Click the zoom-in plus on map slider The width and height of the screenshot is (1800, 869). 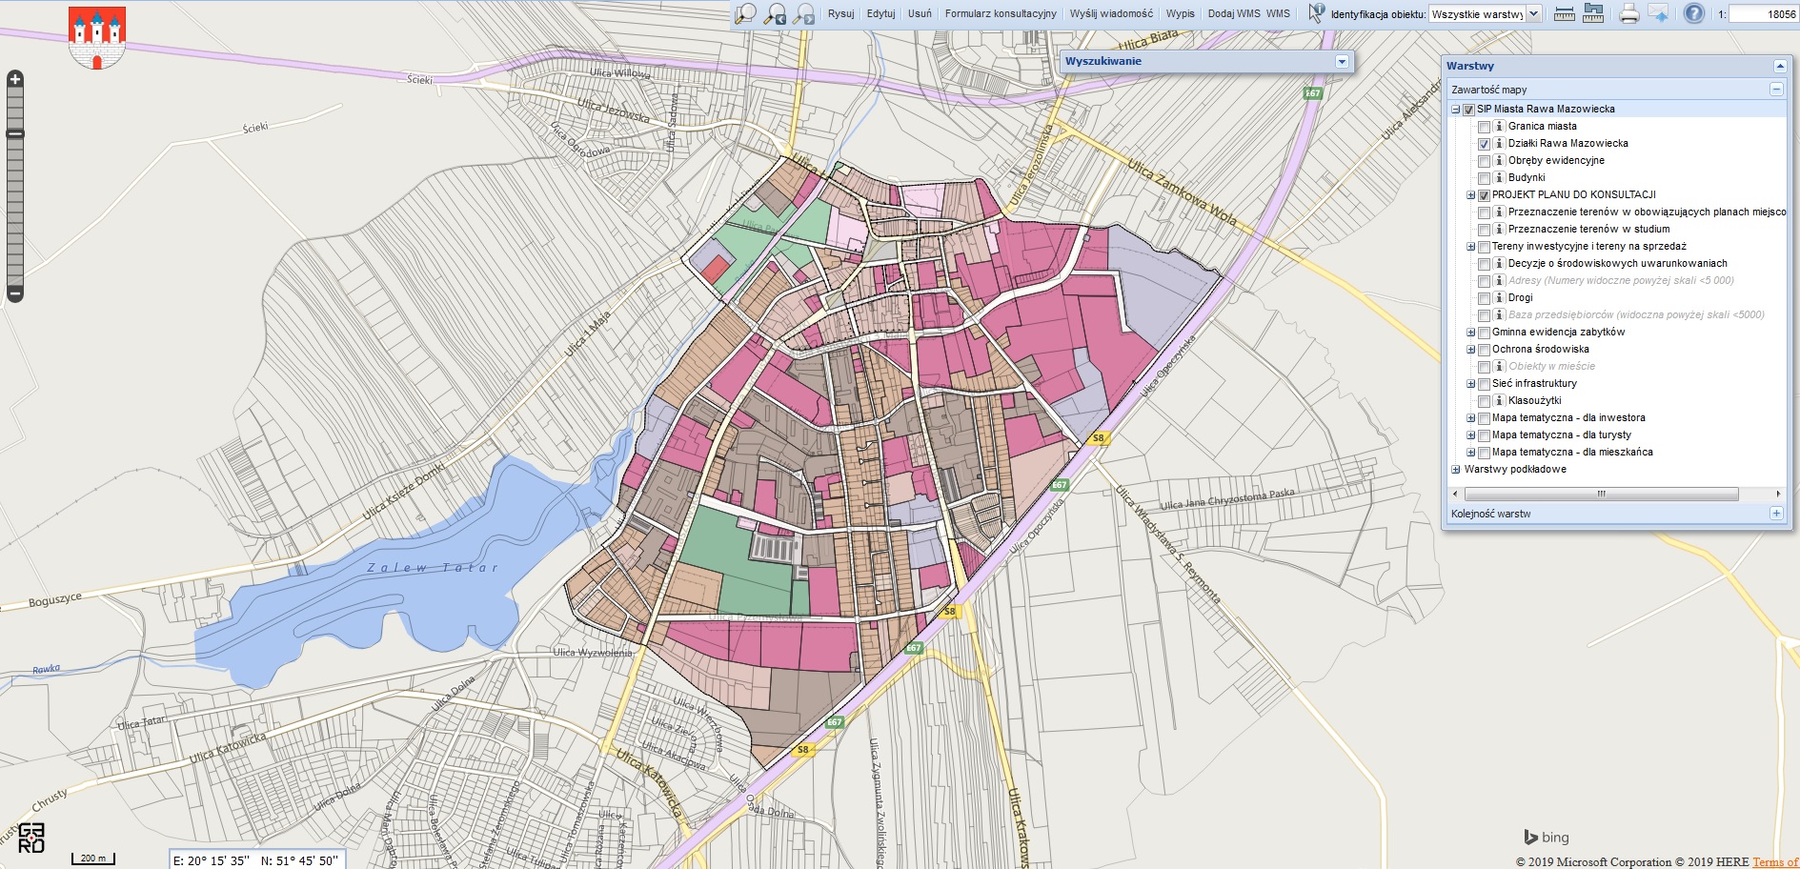pyautogui.click(x=15, y=79)
